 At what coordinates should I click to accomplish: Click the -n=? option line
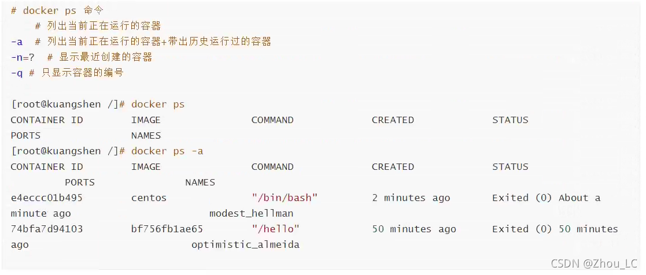[82, 57]
